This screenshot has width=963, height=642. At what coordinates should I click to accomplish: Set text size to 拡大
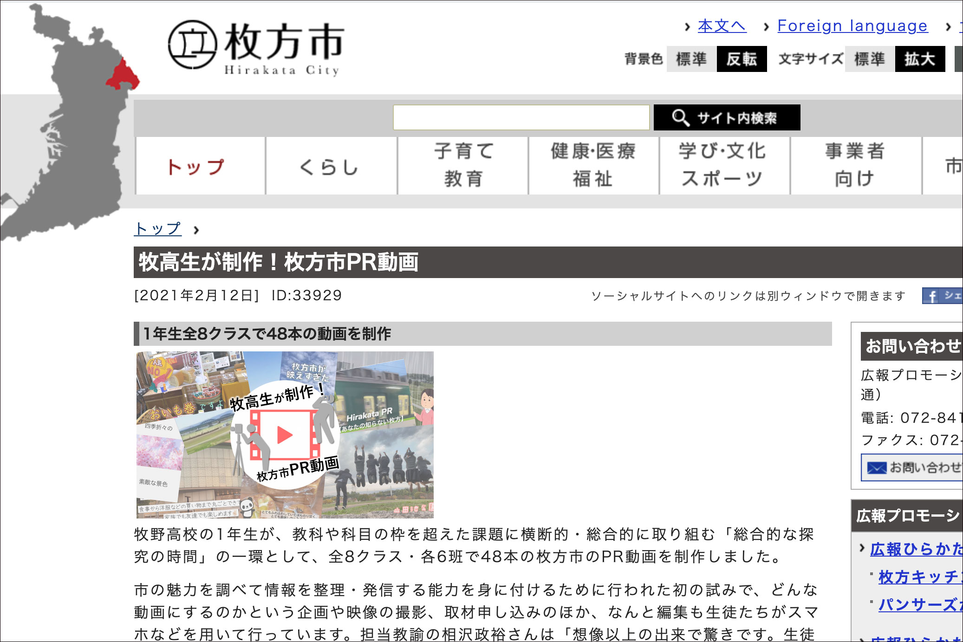[919, 59]
